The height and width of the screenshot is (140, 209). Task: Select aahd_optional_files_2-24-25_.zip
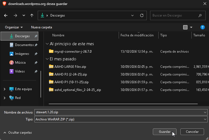(x=78, y=90)
